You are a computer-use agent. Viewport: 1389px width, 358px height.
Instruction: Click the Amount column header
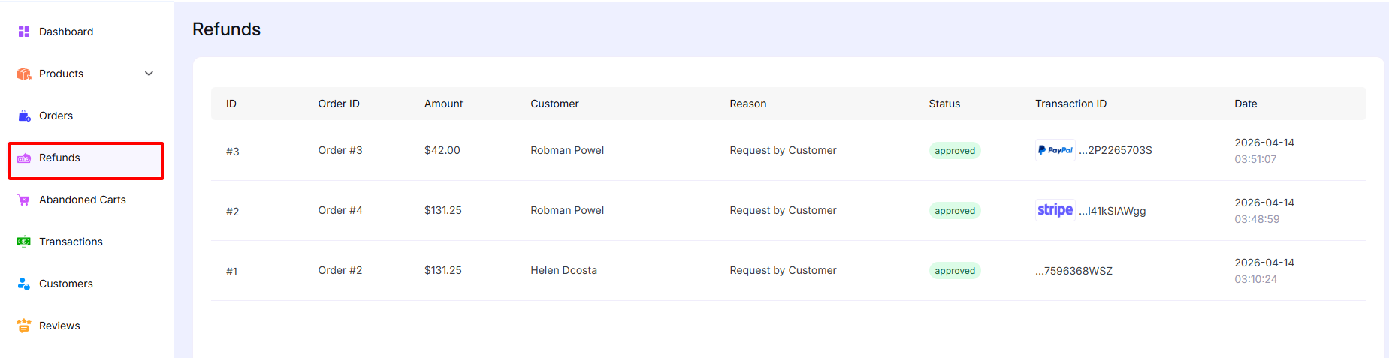pos(443,104)
